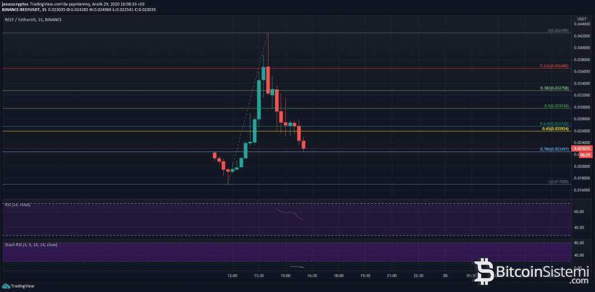Click the 18:00 time axis marker
Image resolution: width=595 pixels, height=292 pixels.
pyautogui.click(x=339, y=276)
